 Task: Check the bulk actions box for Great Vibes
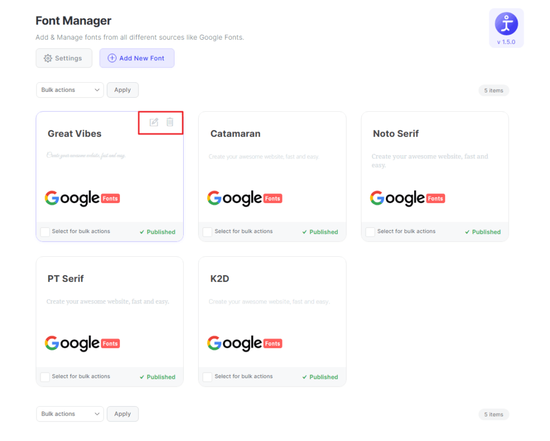pyautogui.click(x=45, y=232)
